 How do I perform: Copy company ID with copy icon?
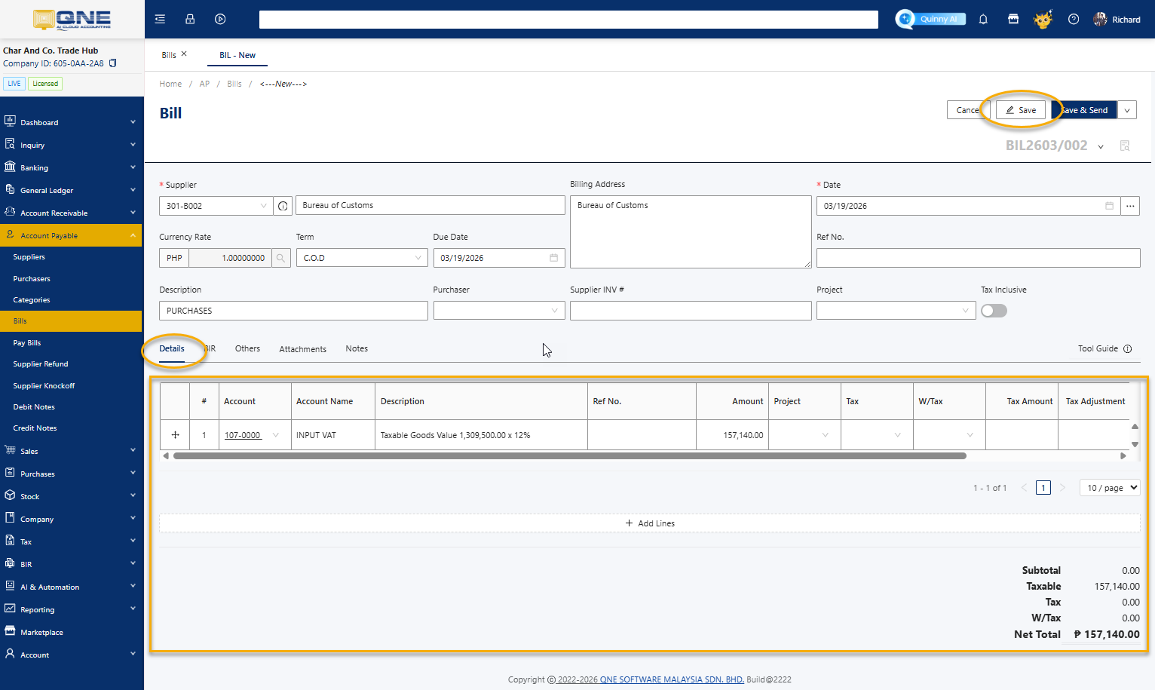(x=113, y=63)
